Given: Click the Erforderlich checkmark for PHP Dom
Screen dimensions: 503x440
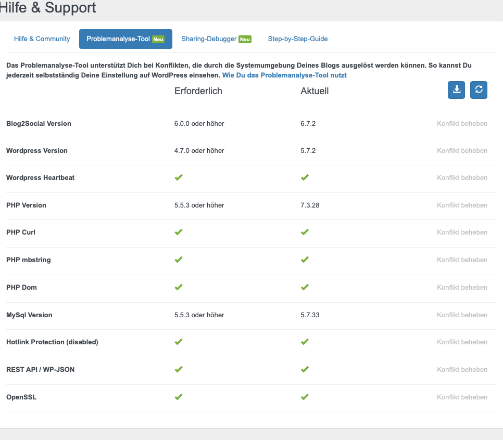Looking at the screenshot, I should (179, 287).
